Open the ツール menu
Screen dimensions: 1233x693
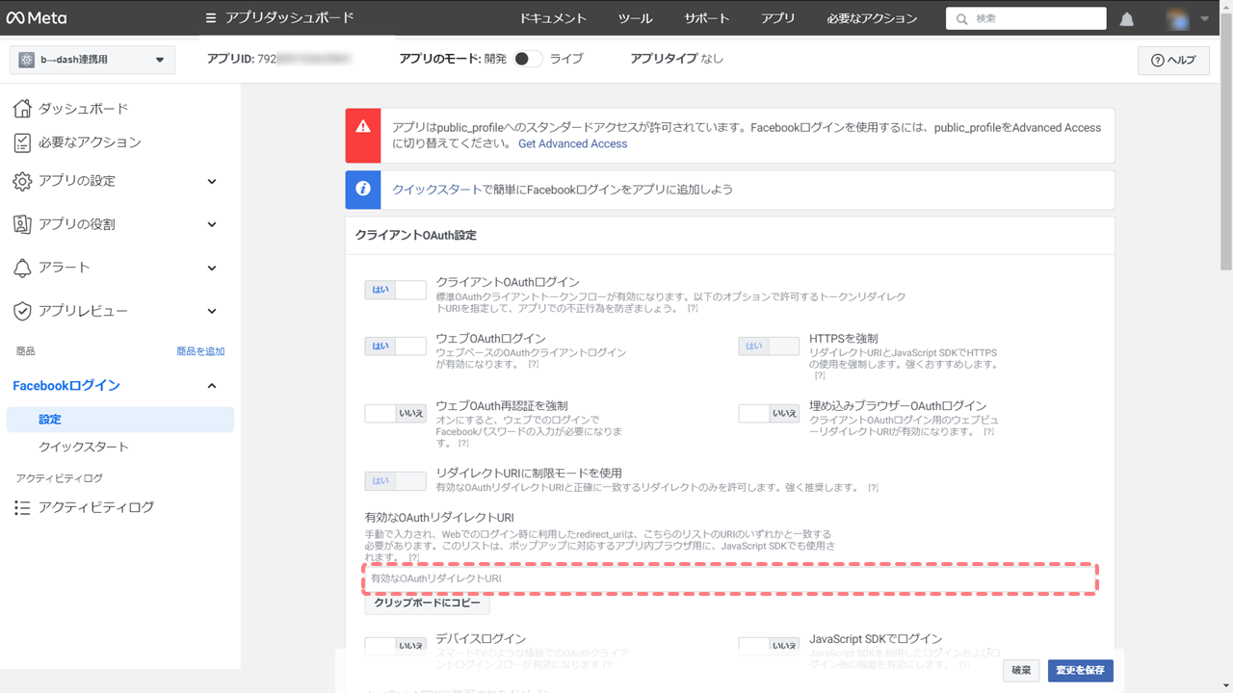(635, 18)
